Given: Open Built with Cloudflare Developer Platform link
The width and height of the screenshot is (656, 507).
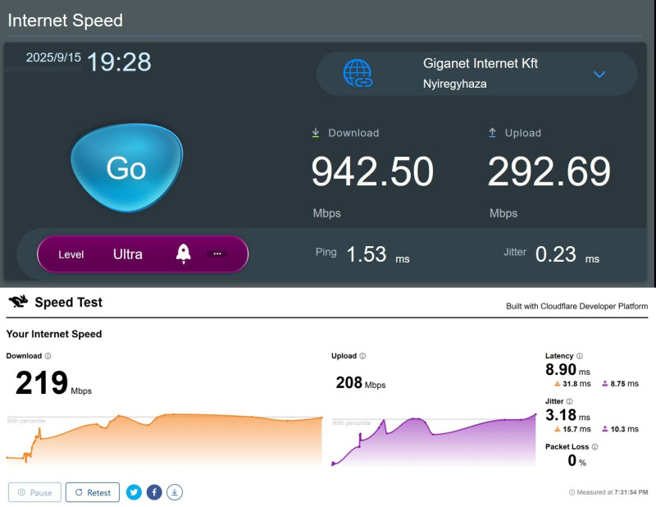Looking at the screenshot, I should pyautogui.click(x=577, y=306).
